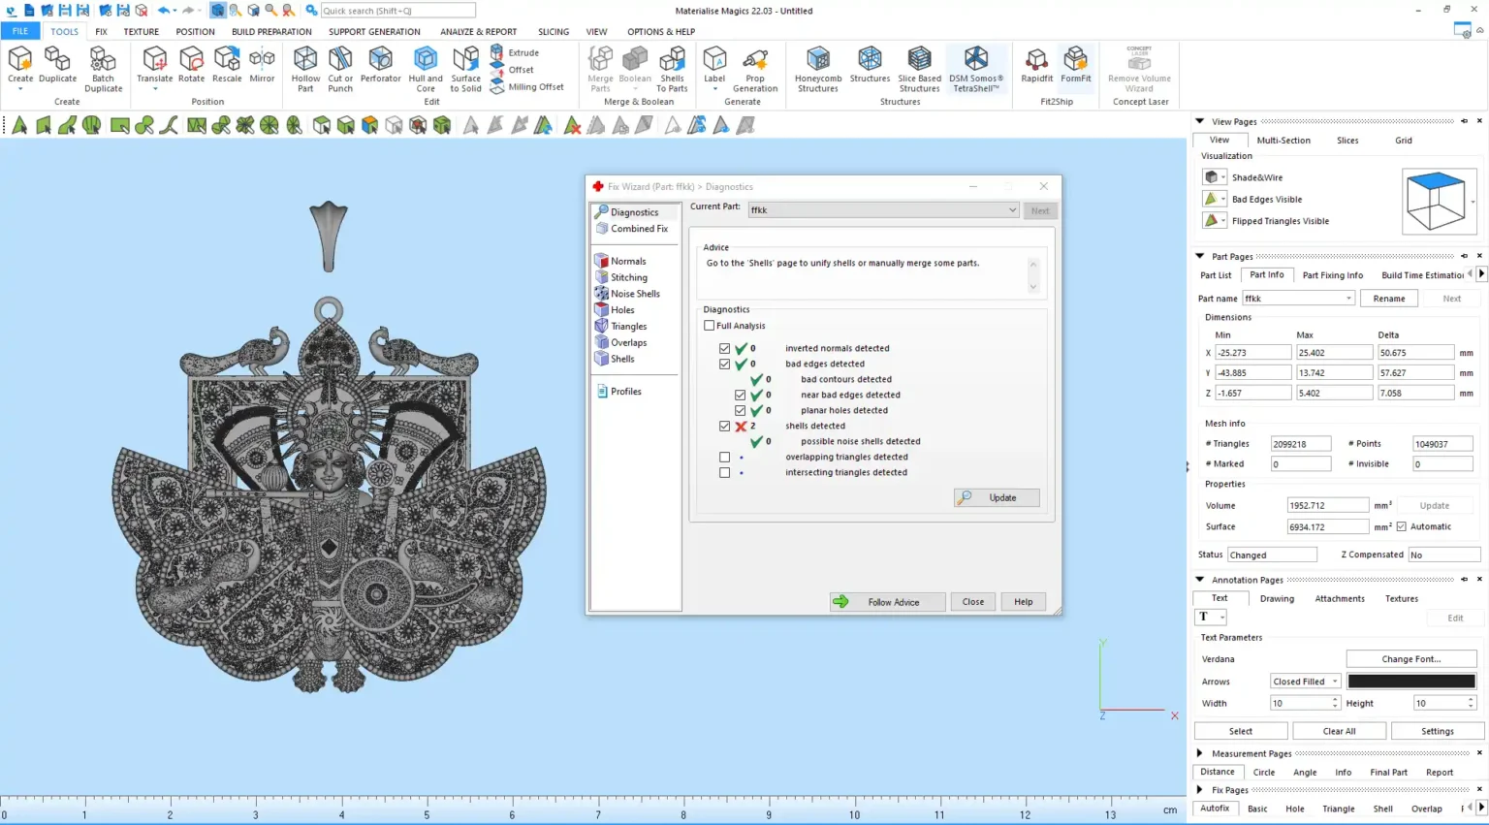Select Stitching in the Fix Wizard list
The width and height of the screenshot is (1489, 825).
click(x=628, y=277)
